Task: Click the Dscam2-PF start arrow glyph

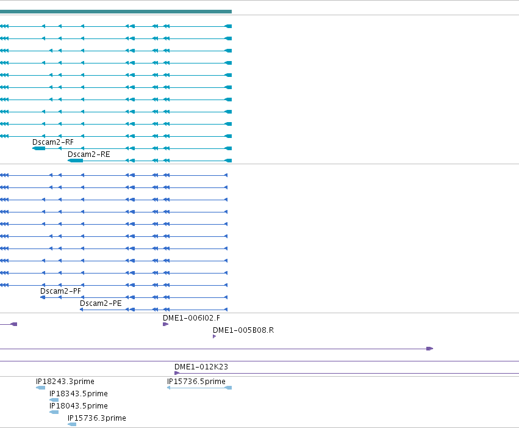Action: click(42, 297)
